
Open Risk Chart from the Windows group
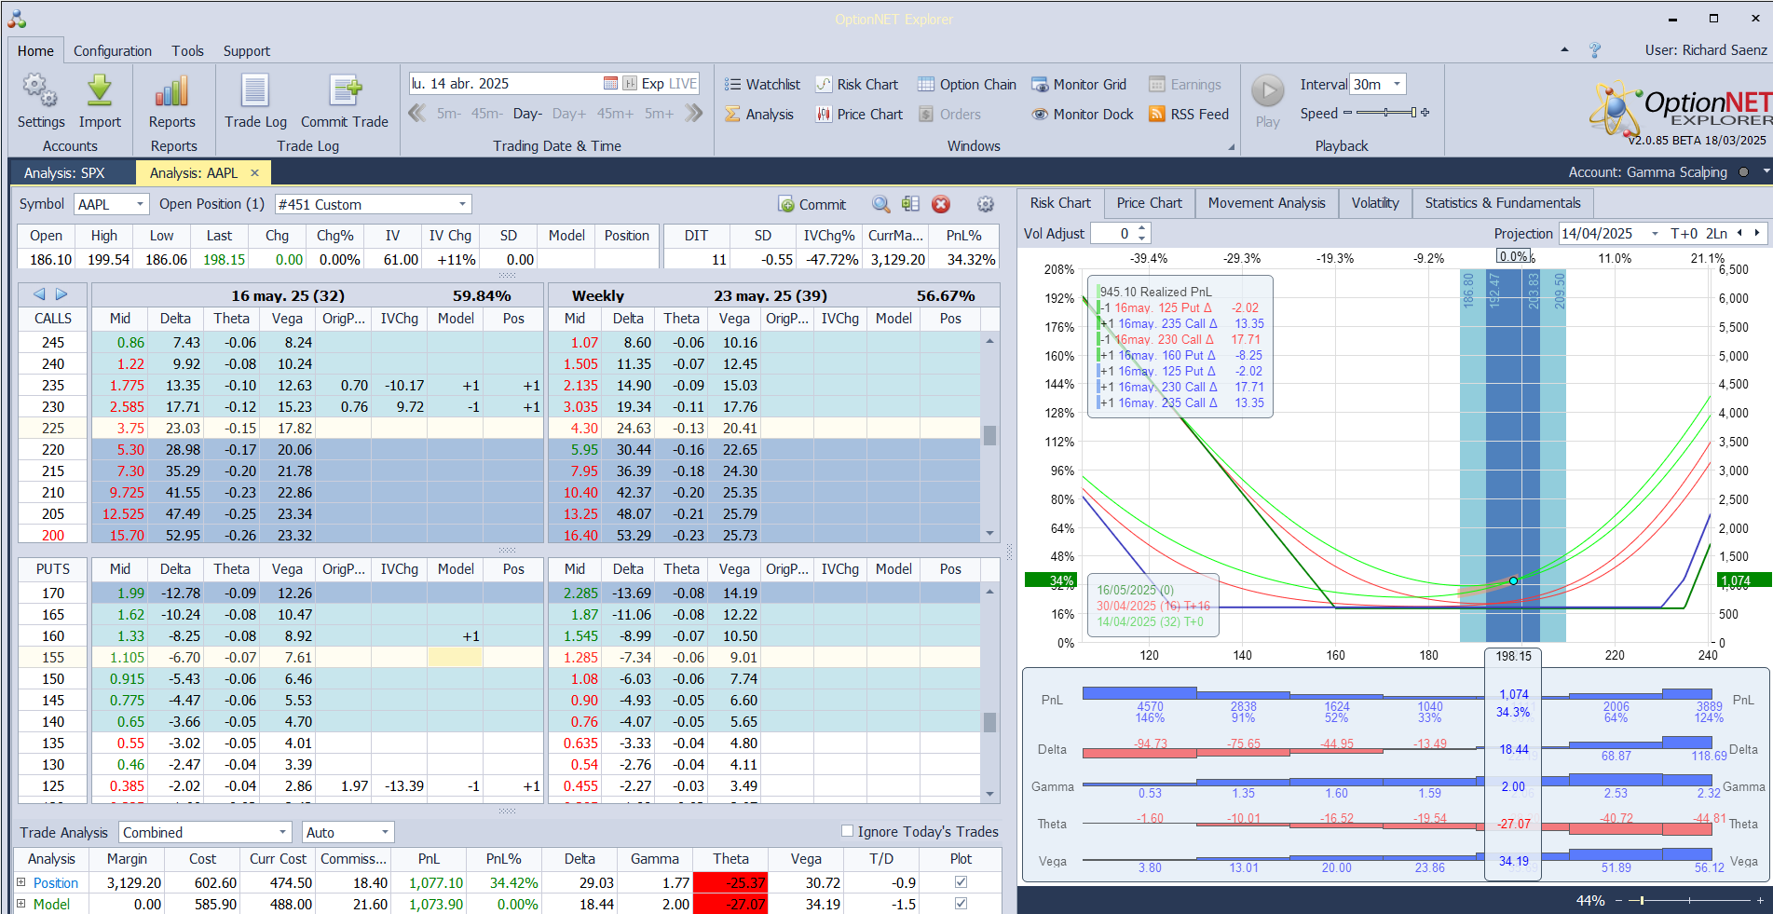857,84
